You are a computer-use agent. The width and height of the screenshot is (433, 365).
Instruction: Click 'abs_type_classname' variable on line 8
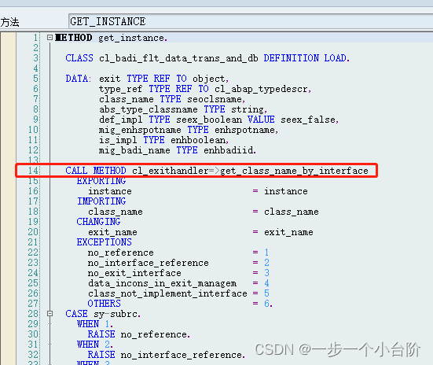(x=149, y=109)
